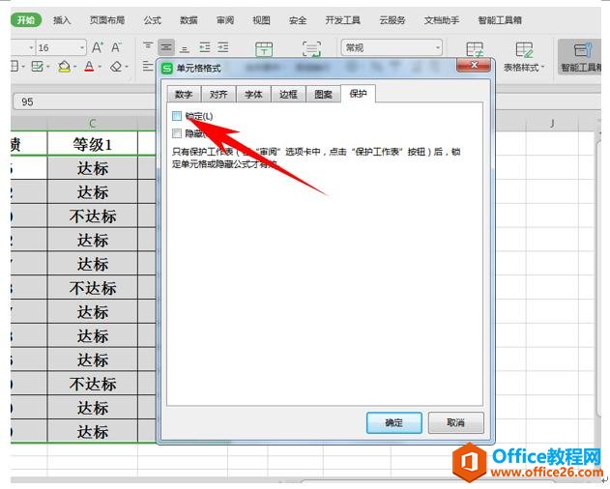This screenshot has height=489, width=610.
Task: Open the 智能工具箱 ribbon tab
Action: (x=500, y=20)
